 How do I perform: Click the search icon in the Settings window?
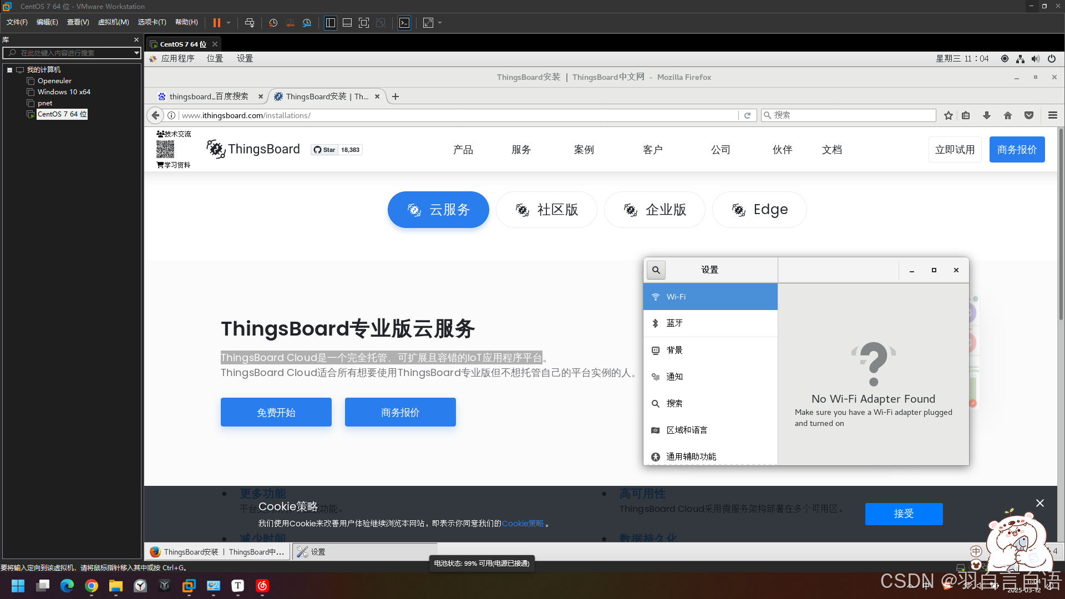point(656,270)
